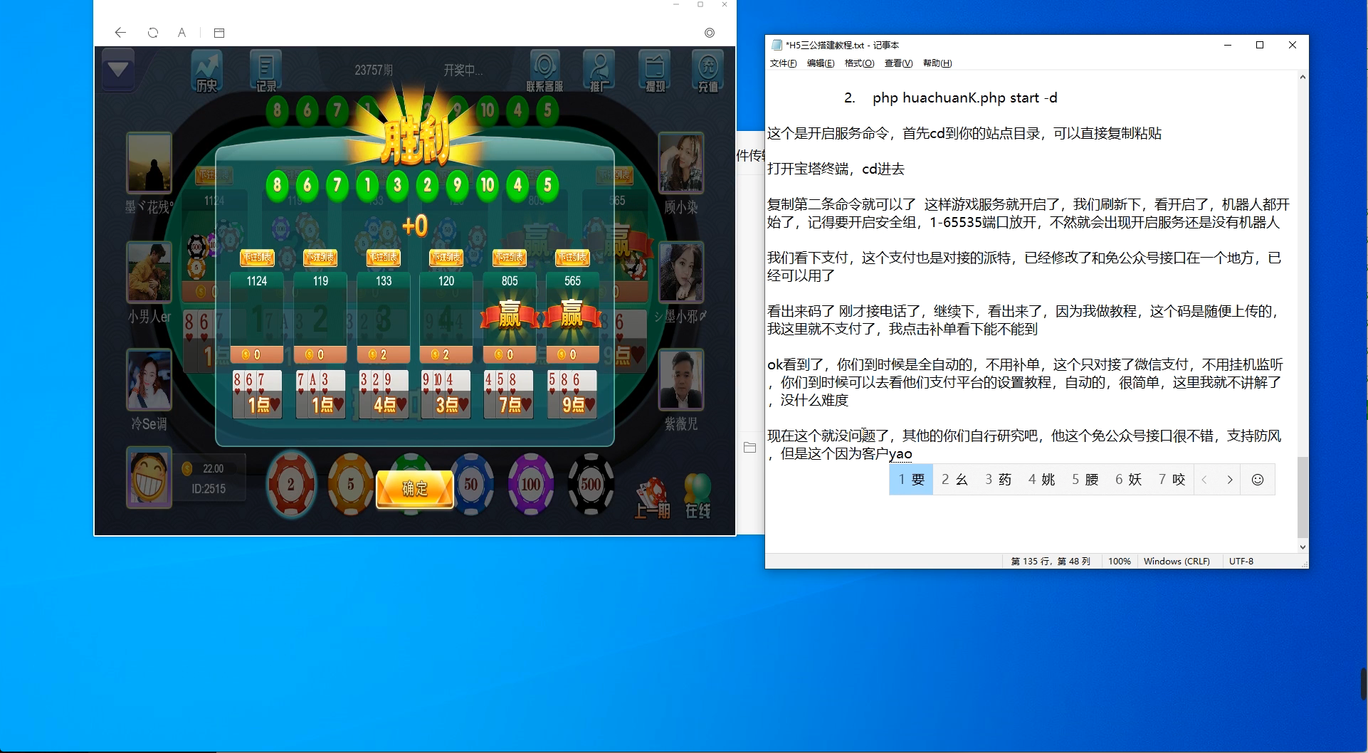Open 帮助(H) menu in Notepad
Image resolution: width=1368 pixels, height=753 pixels.
point(937,63)
